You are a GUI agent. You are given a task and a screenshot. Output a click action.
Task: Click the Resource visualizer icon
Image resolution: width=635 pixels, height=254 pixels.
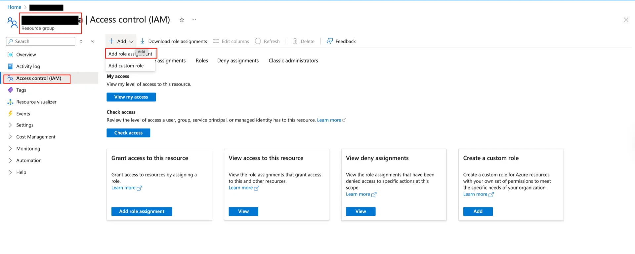[11, 102]
